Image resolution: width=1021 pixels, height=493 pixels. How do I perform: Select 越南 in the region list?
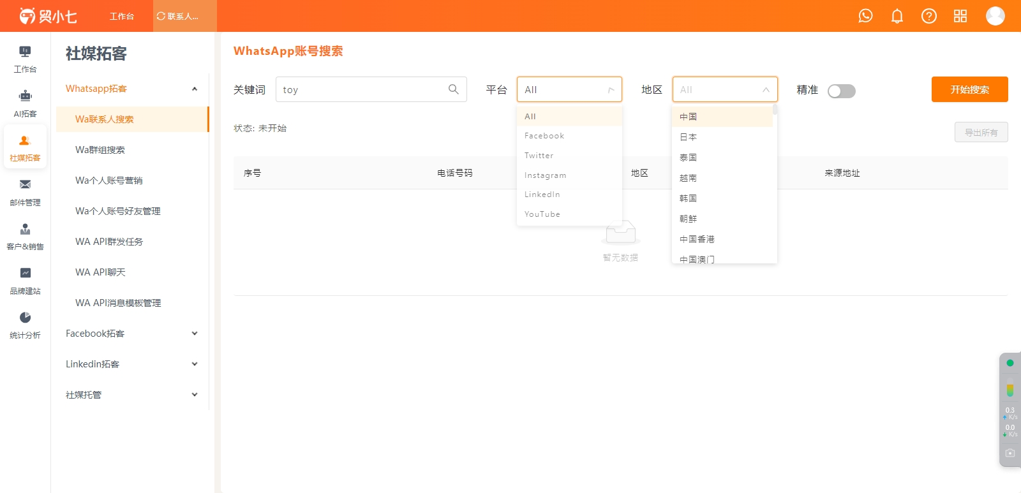point(722,178)
